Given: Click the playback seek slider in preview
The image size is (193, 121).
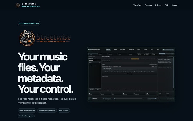Looking at the screenshot, I should click(128, 99).
